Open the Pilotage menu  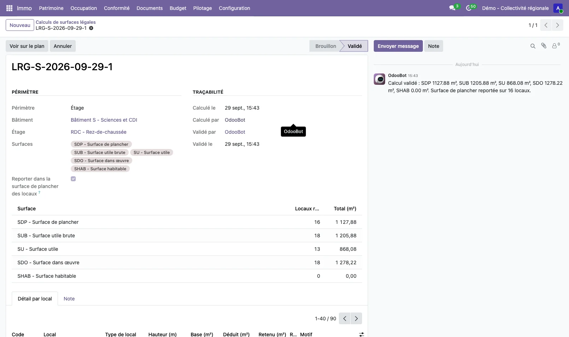[202, 8]
